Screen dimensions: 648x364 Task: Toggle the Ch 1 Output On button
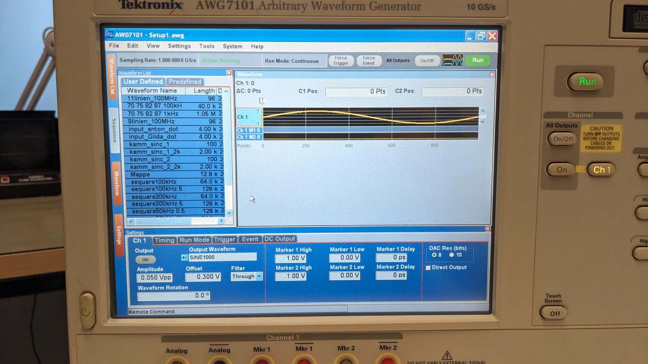pos(145,260)
